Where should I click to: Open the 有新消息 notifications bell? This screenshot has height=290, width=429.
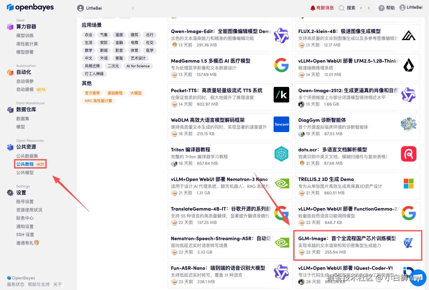pyautogui.click(x=322, y=8)
